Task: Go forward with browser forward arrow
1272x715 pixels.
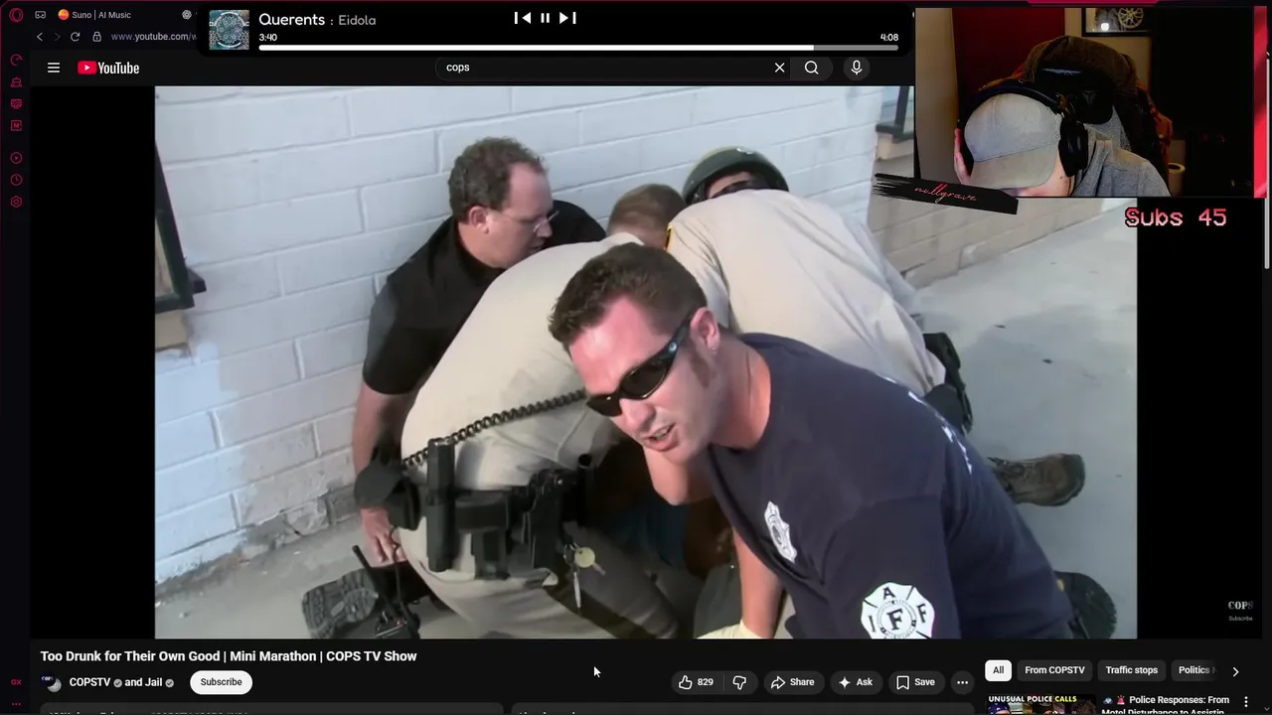Action: coord(57,37)
